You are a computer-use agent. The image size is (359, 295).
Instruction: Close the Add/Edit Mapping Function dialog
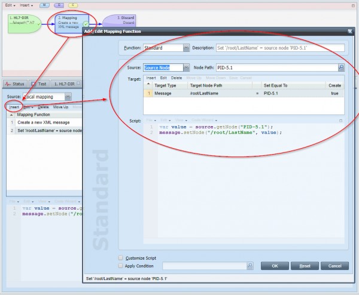[x=350, y=31]
